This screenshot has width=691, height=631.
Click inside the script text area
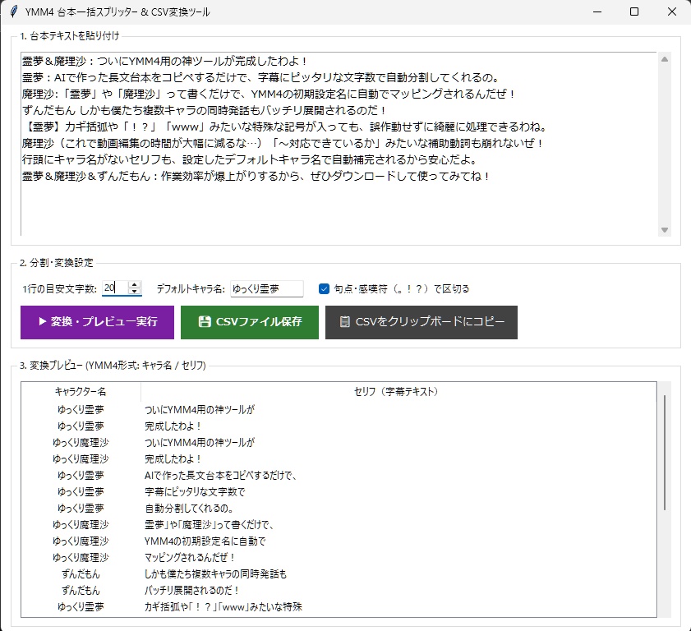(339, 144)
